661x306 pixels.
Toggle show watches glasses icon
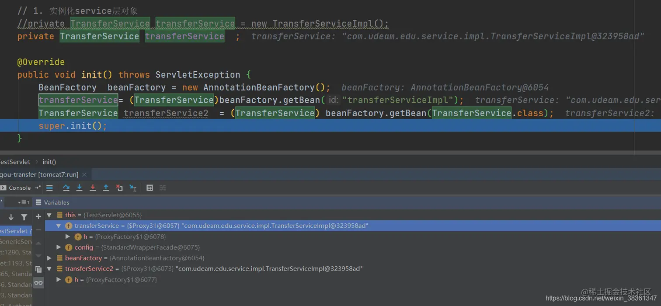point(38,283)
